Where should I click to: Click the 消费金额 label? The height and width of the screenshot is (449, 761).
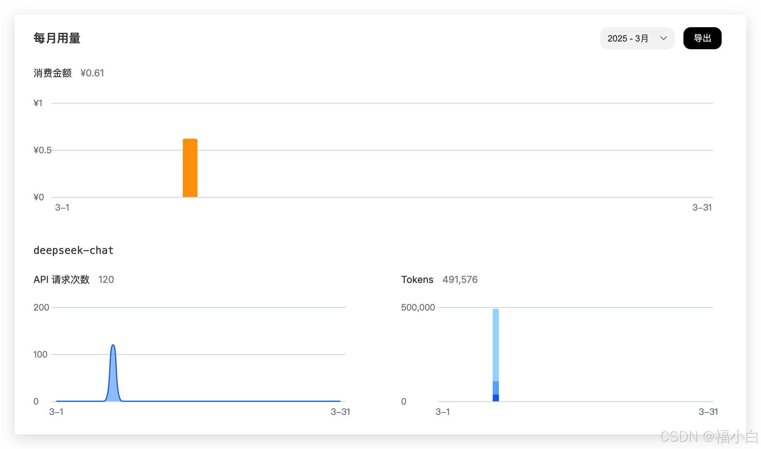[53, 73]
